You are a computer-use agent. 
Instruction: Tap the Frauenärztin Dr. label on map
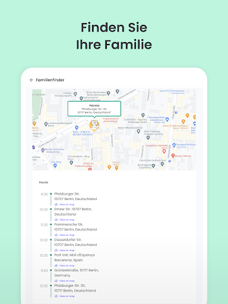[x=111, y=120]
